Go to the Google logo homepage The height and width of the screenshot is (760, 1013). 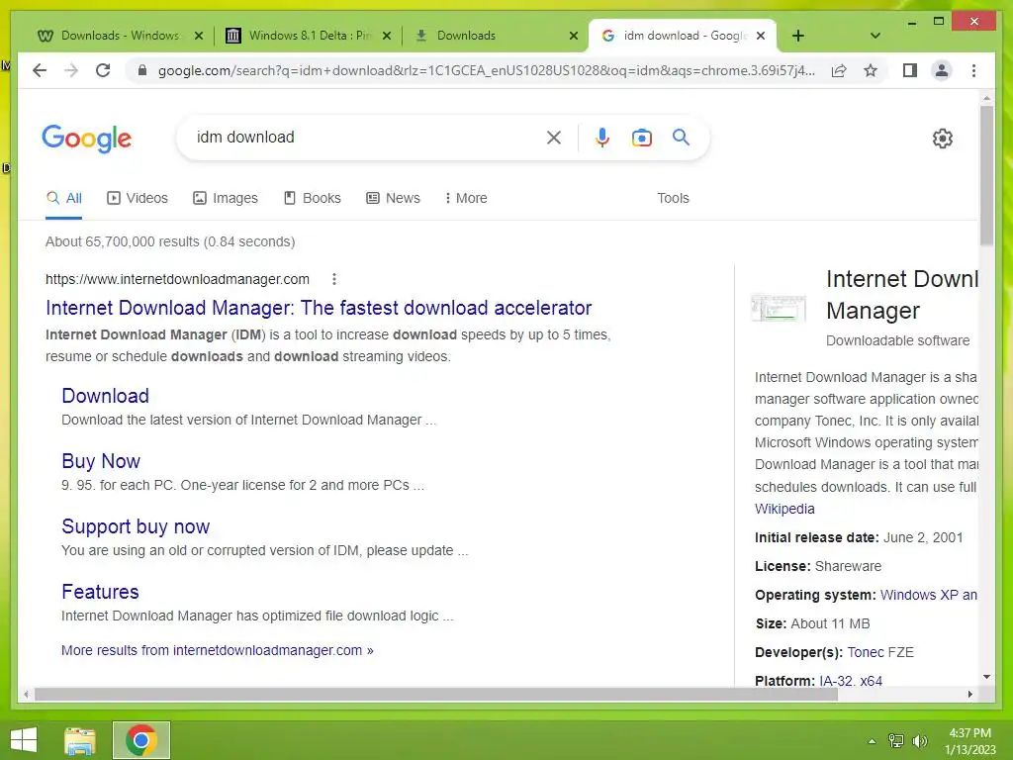pos(87,139)
